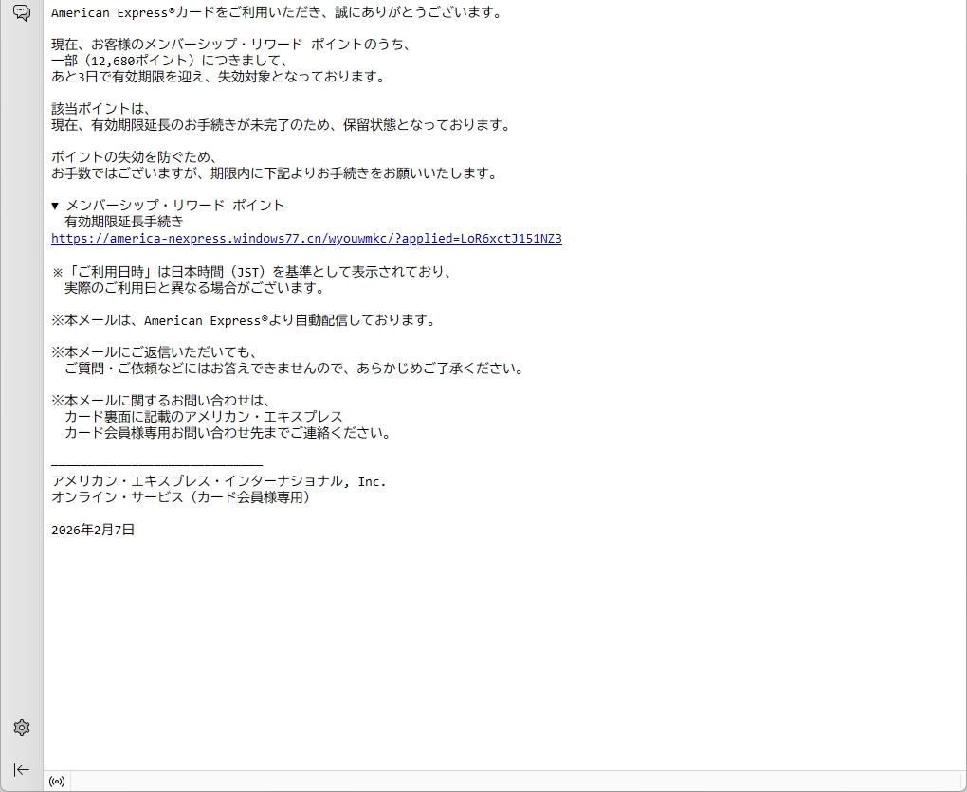Screen dimensions: 967x792
Task: Click the date 2026年2月7日
Action: 93,530
